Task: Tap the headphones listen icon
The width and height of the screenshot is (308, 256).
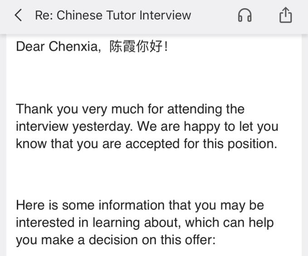Action: 244,16
